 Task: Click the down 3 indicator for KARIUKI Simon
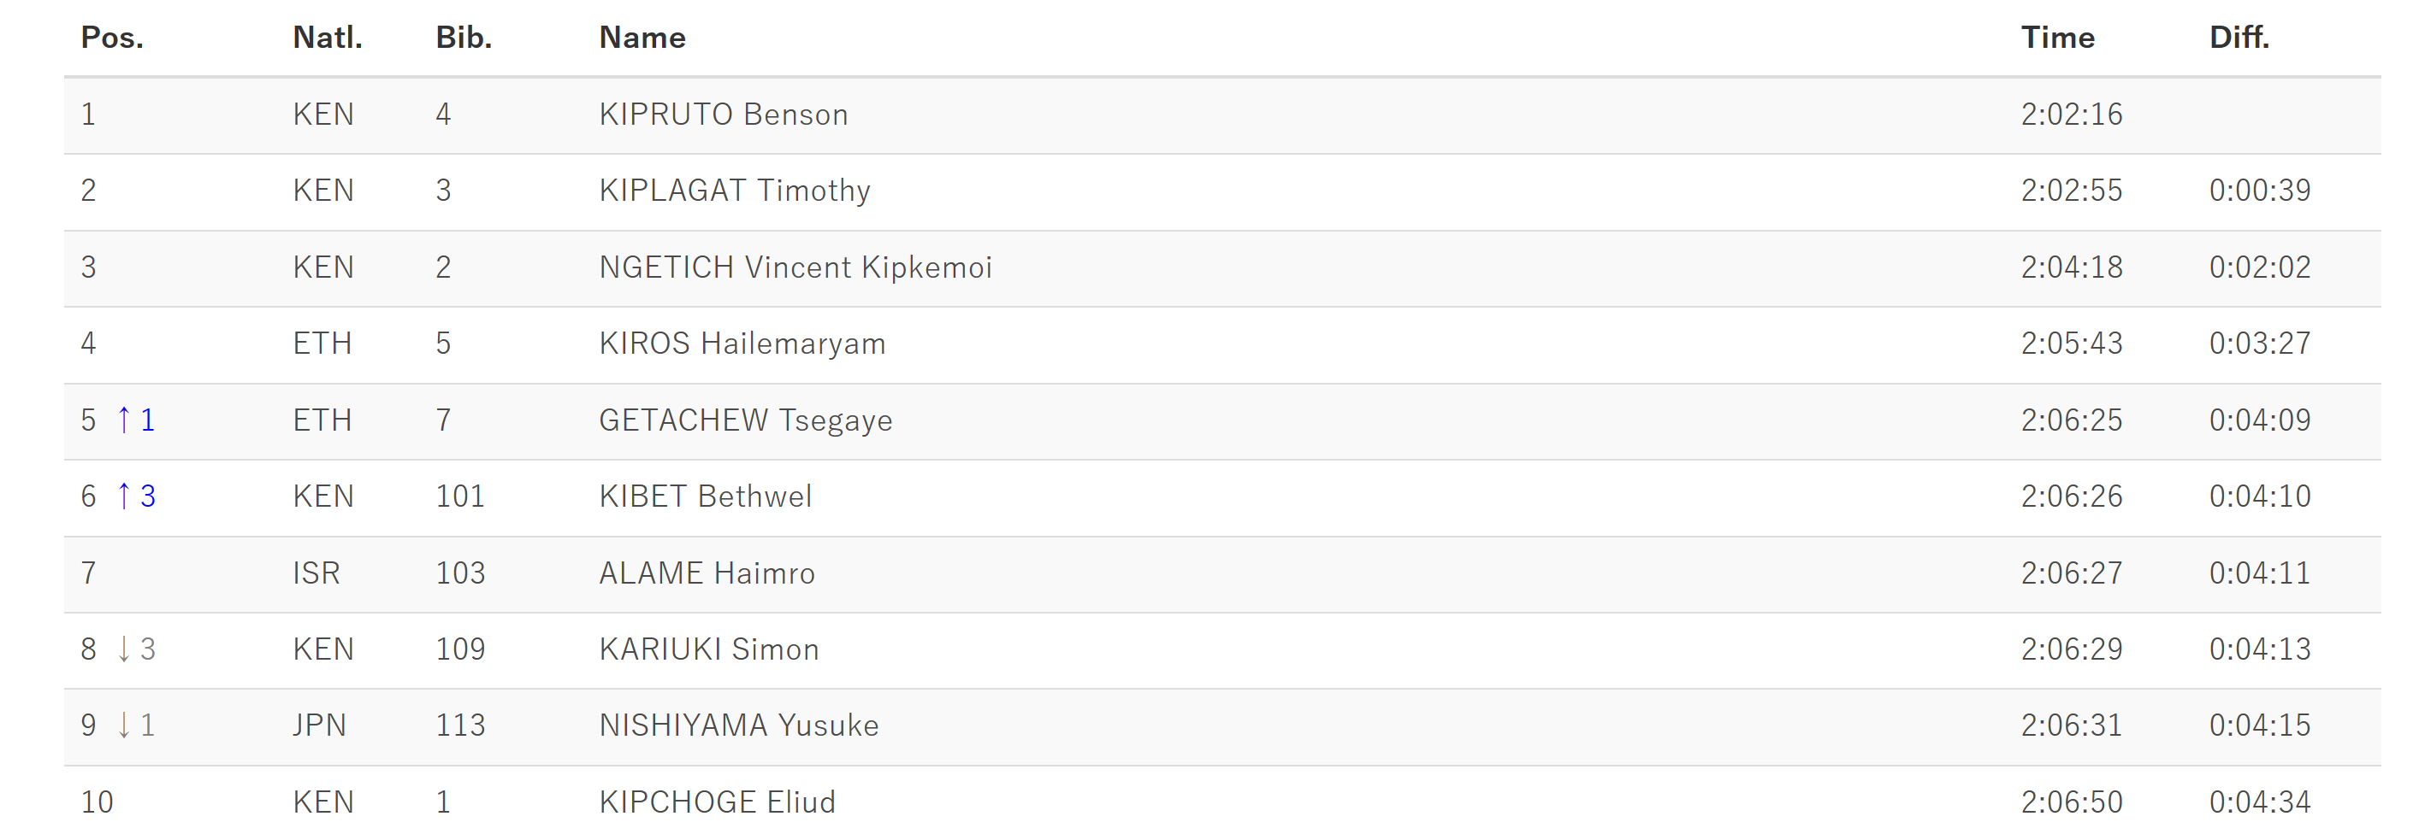pos(135,649)
